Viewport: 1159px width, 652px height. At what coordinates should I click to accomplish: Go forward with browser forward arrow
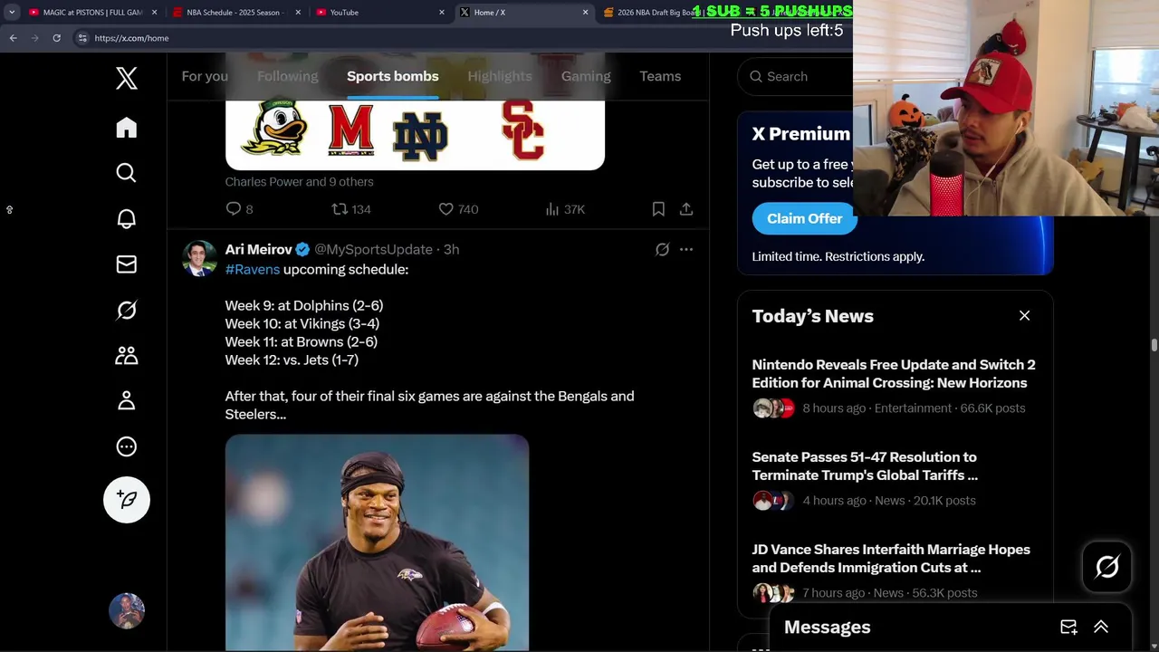(x=34, y=38)
